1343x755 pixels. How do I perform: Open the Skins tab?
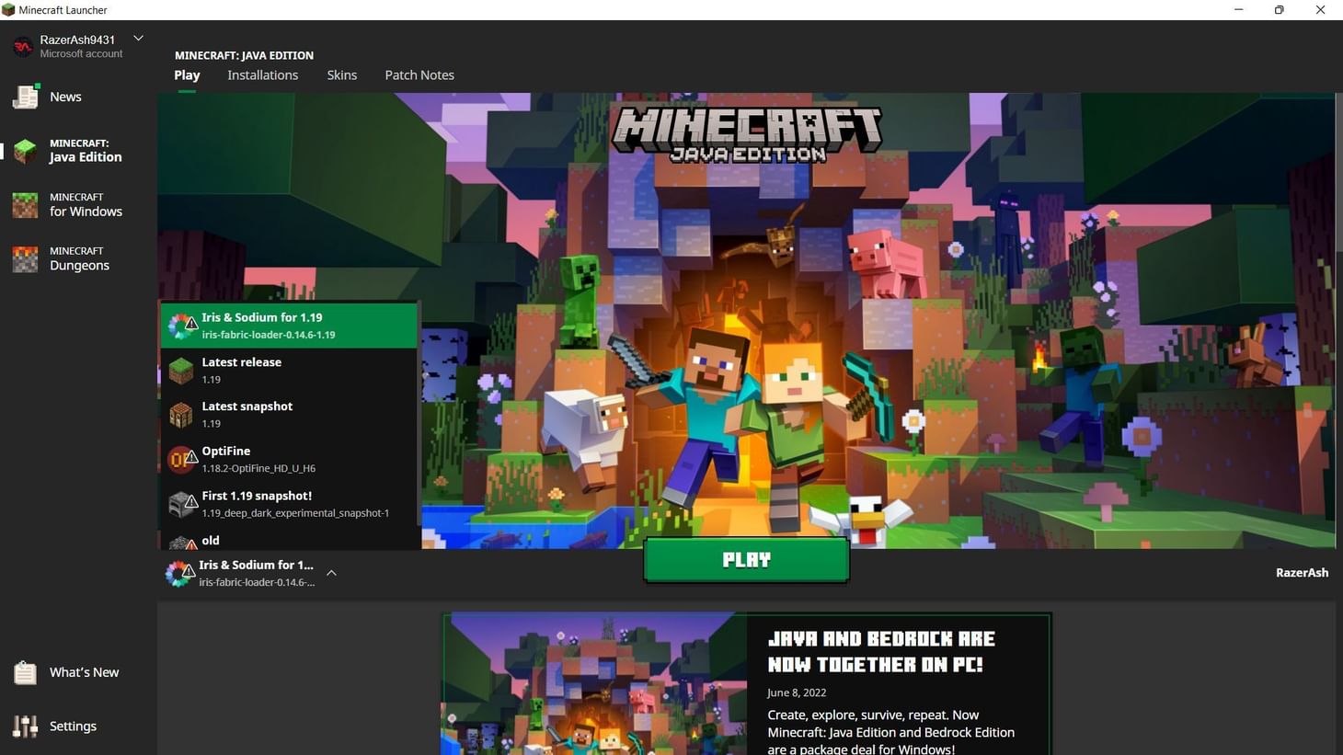(341, 74)
